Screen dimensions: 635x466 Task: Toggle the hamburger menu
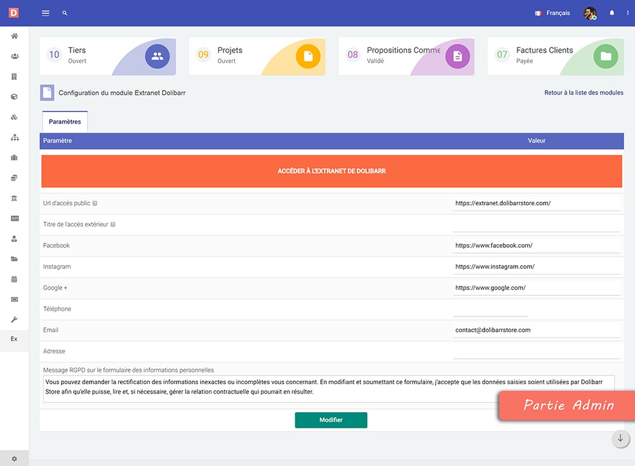point(45,13)
